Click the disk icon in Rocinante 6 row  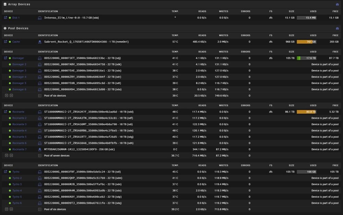point(40,143)
